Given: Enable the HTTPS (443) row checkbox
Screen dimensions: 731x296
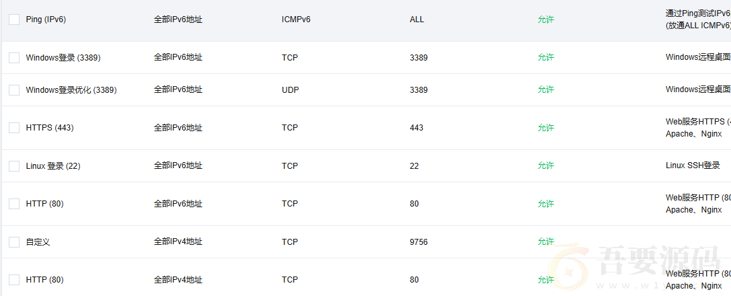Looking at the screenshot, I should (x=14, y=128).
